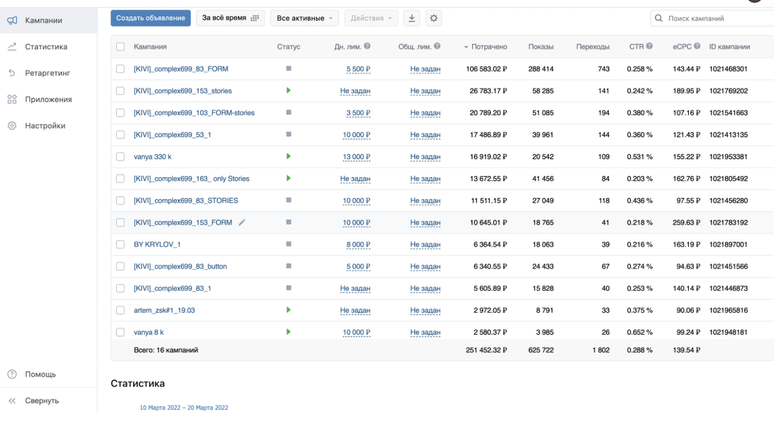Go to the Ретаргетинг sidebar menu item

(48, 73)
